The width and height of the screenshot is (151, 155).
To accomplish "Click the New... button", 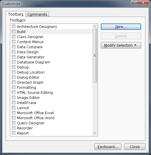I will click(x=121, y=27).
